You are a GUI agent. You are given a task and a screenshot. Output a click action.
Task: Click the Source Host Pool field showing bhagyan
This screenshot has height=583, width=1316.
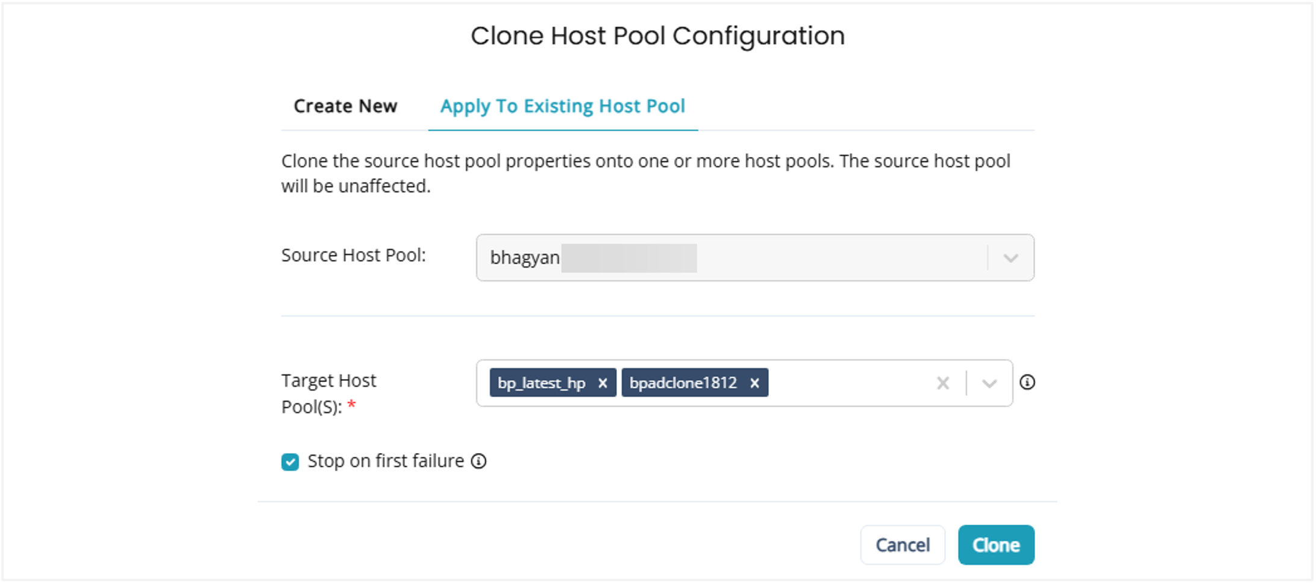pyautogui.click(x=723, y=258)
